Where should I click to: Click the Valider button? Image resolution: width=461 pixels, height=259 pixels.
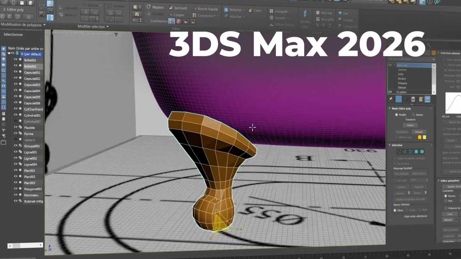pyautogui.click(x=410, y=125)
